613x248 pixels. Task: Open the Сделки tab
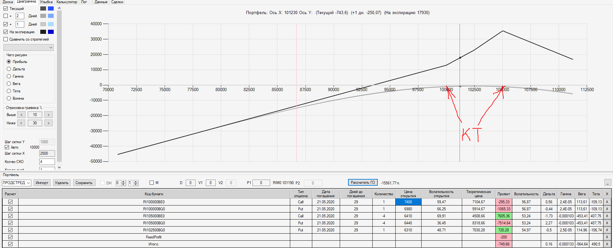click(117, 2)
